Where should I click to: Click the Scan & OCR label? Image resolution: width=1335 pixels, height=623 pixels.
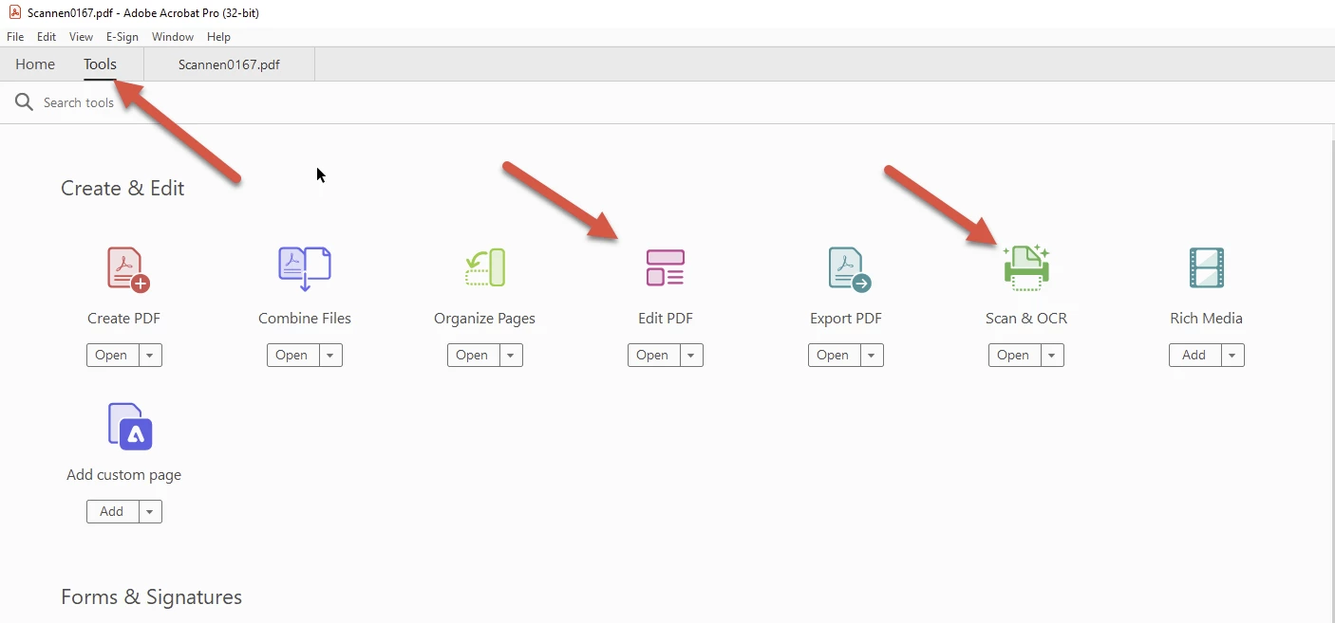pyautogui.click(x=1026, y=319)
